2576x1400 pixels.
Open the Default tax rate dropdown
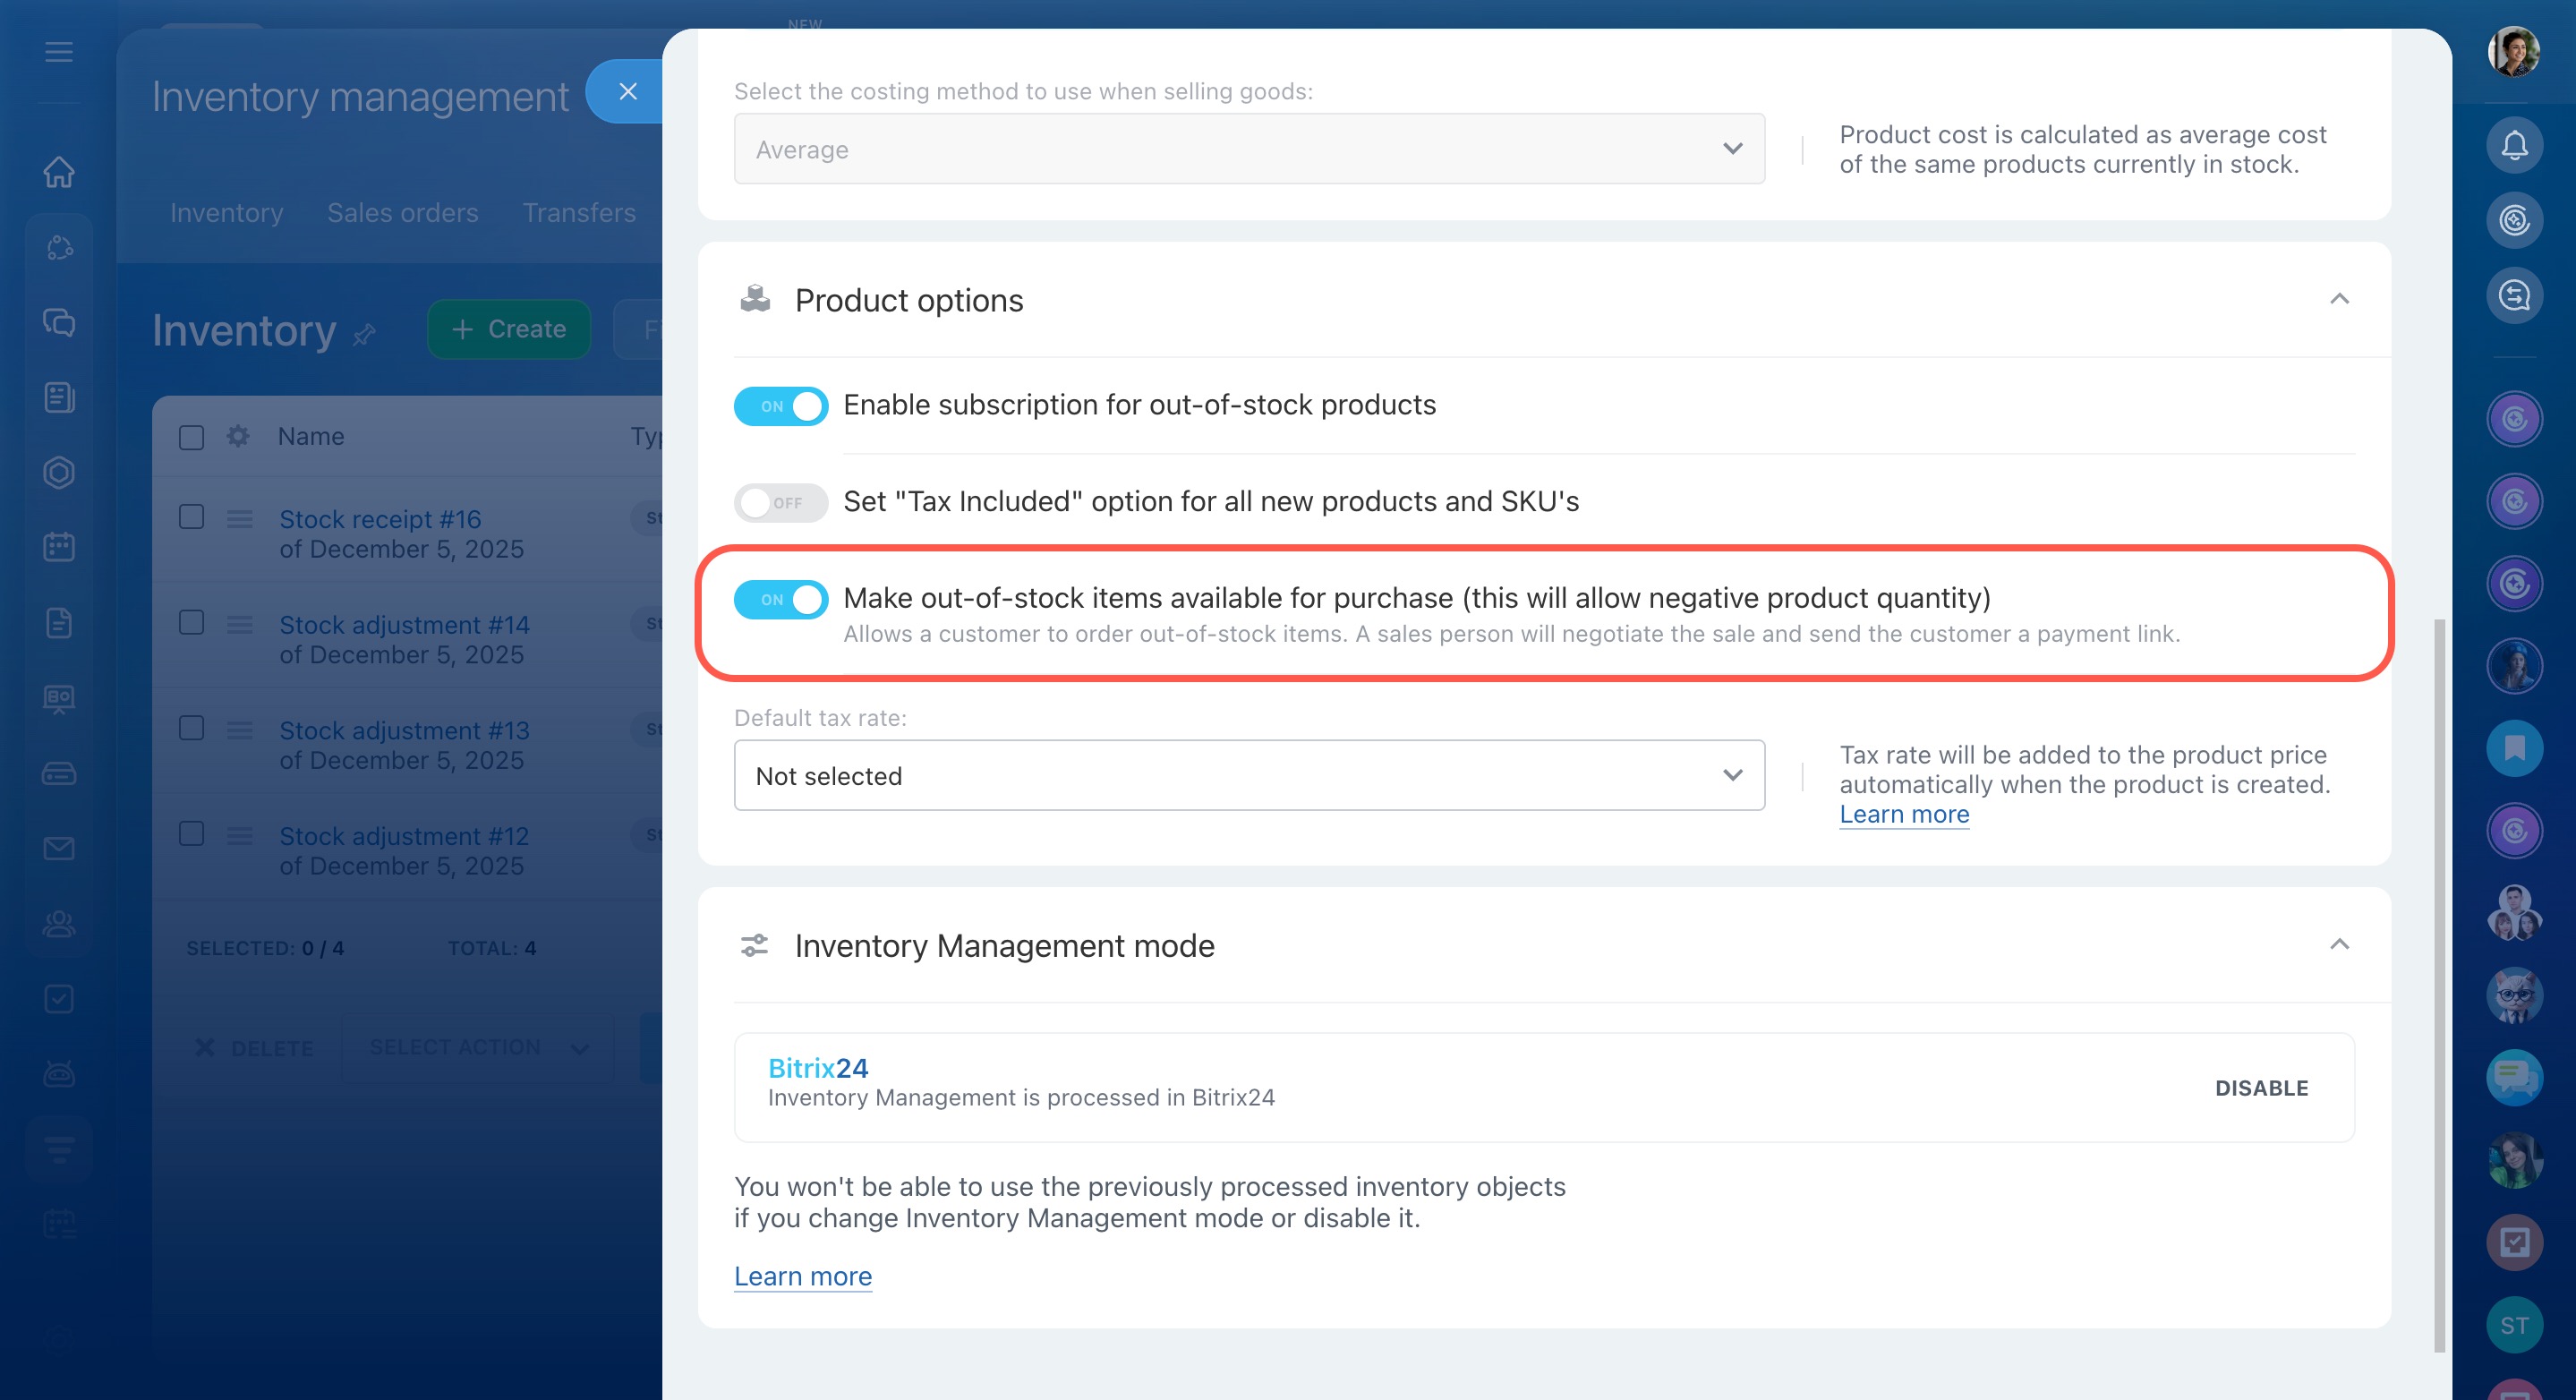click(x=1248, y=776)
